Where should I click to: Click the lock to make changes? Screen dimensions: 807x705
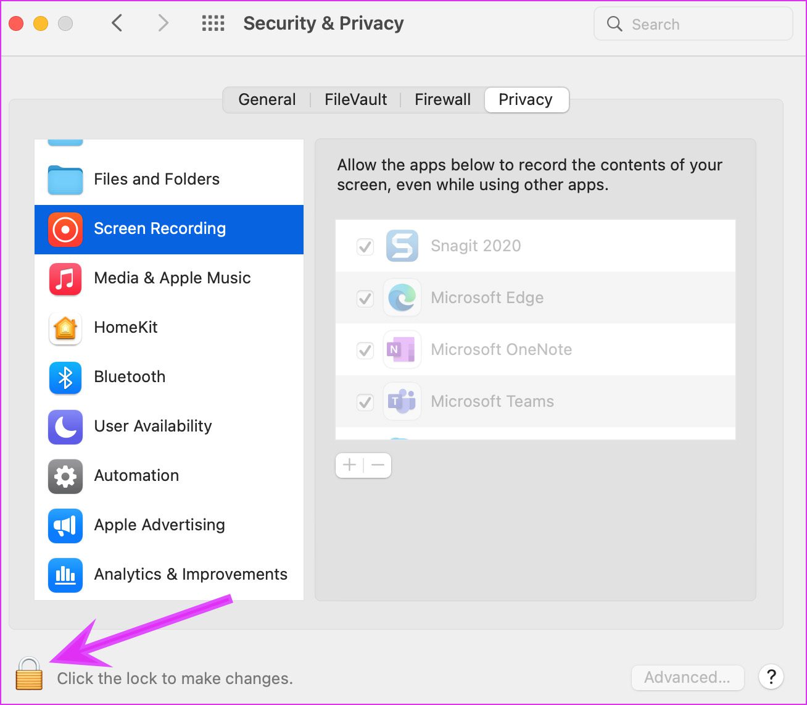pos(29,675)
